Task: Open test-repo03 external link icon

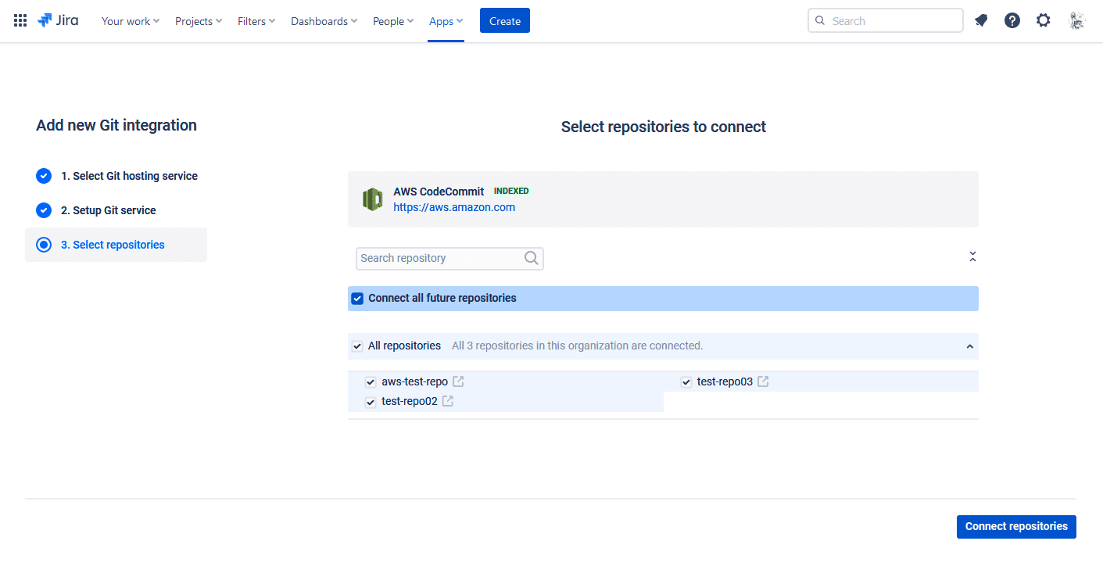Action: coord(763,382)
